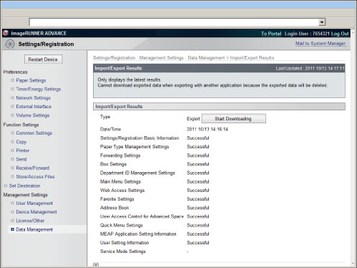Viewport: 357px width, 268px height.
Task: Open Common Settings under Function Settings
Action: pos(34,133)
